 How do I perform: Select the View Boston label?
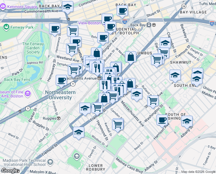[90, 23]
